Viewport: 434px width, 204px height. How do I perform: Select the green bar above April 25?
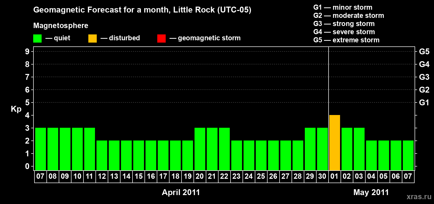click(x=261, y=156)
